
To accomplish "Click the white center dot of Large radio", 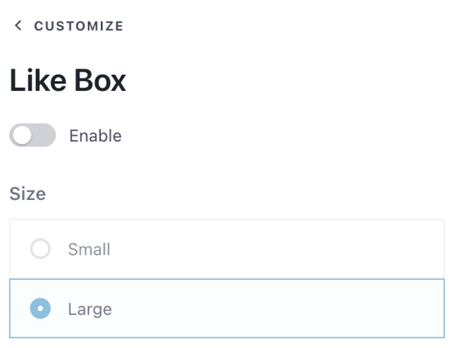I will pyautogui.click(x=40, y=308).
